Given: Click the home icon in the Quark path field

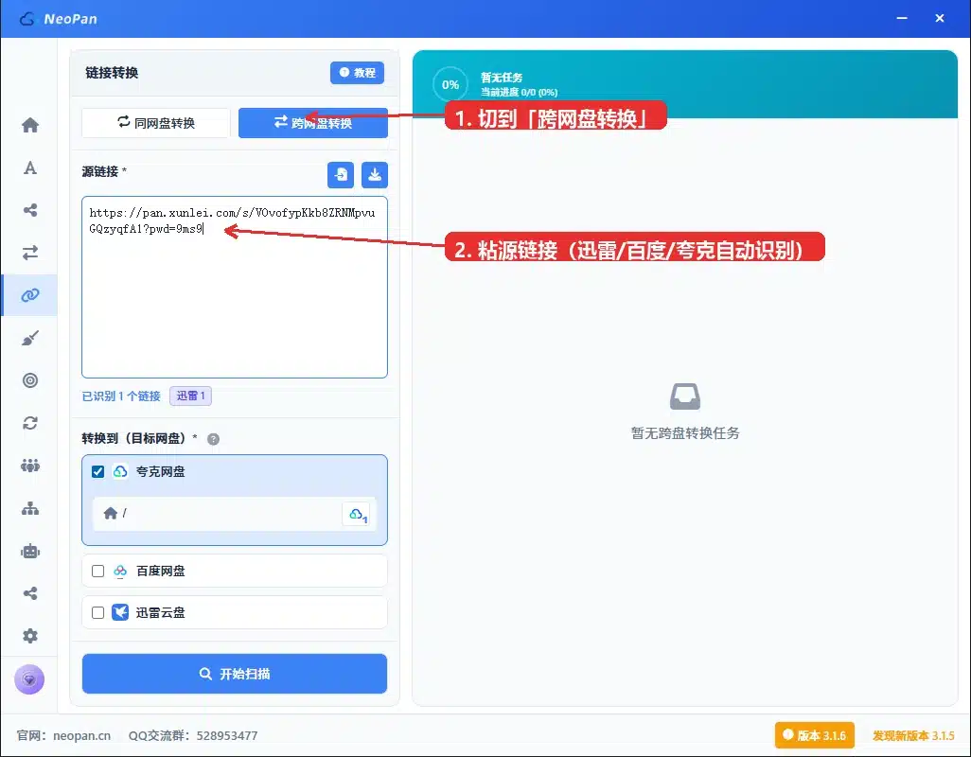Looking at the screenshot, I should 110,513.
